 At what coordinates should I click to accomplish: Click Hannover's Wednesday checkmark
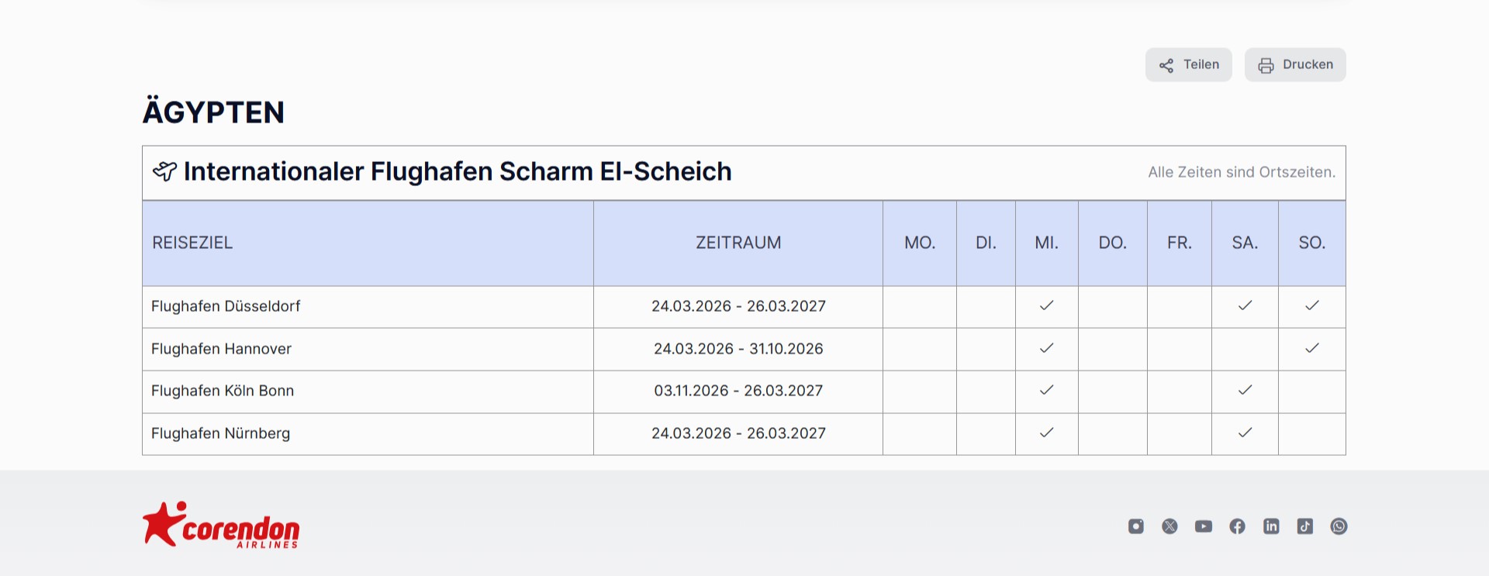pos(1046,348)
